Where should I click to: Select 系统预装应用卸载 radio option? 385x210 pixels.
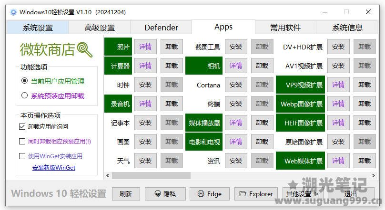point(24,95)
